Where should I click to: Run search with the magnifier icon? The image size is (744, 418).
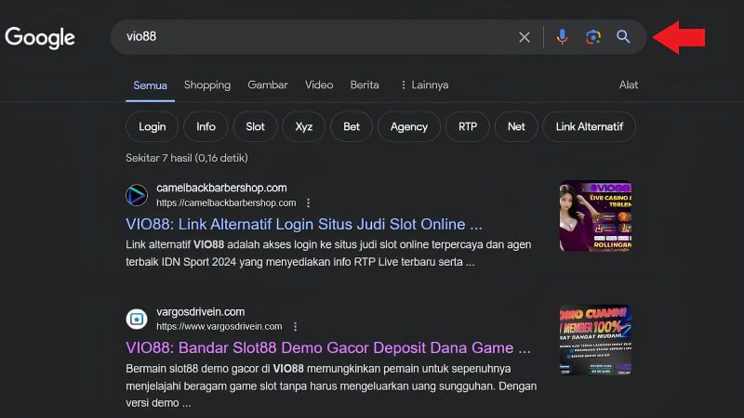click(623, 36)
